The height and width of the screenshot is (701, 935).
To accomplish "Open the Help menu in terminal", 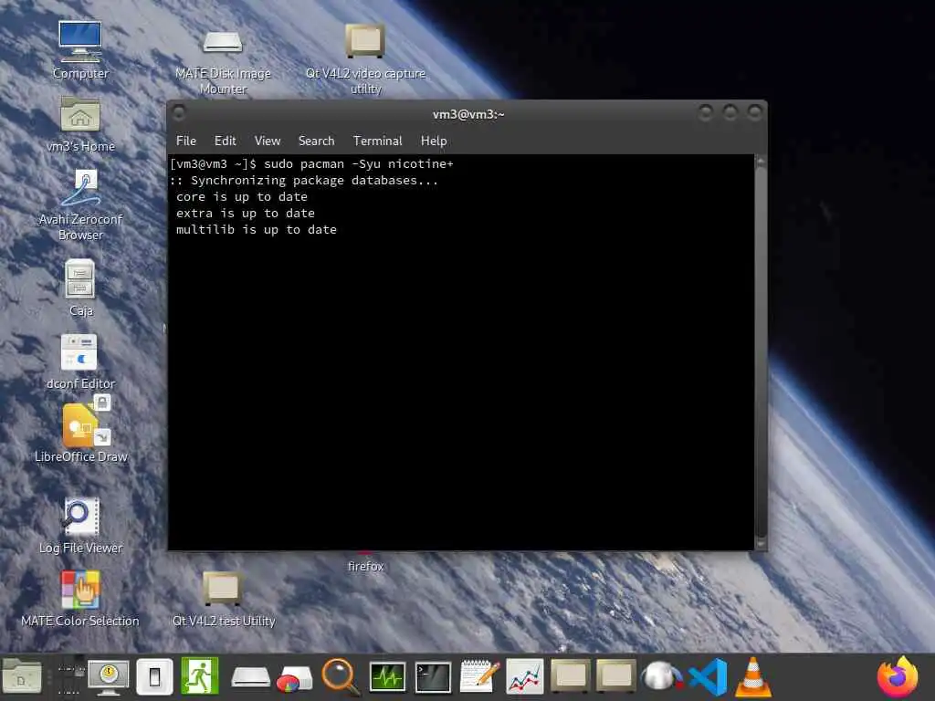I will 434,141.
